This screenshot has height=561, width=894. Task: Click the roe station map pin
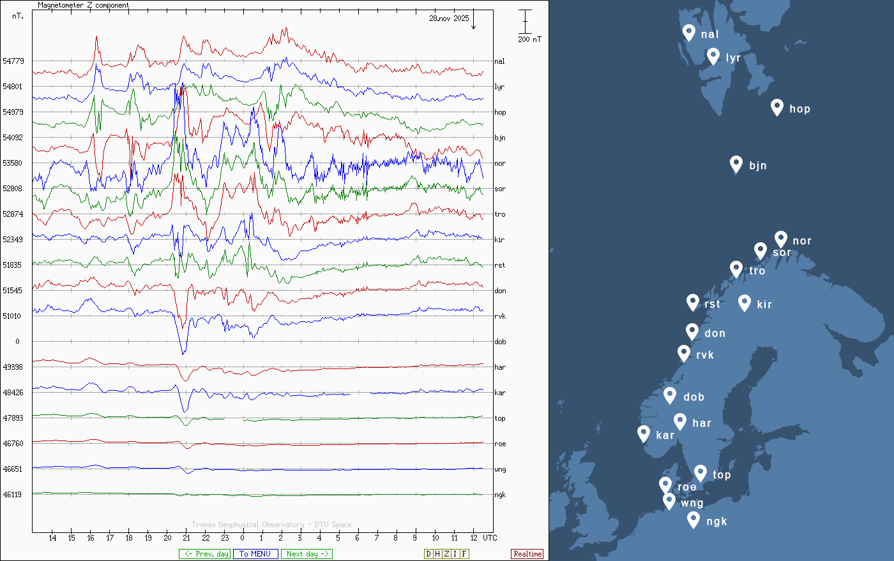(665, 485)
